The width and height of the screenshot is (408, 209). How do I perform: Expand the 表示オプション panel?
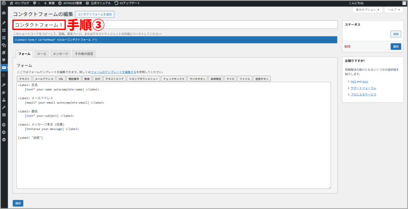(367, 10)
